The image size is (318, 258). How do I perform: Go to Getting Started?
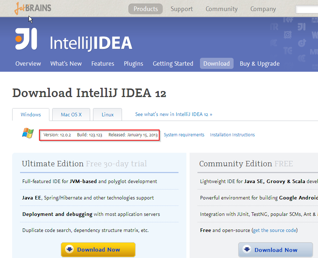pyautogui.click(x=173, y=64)
